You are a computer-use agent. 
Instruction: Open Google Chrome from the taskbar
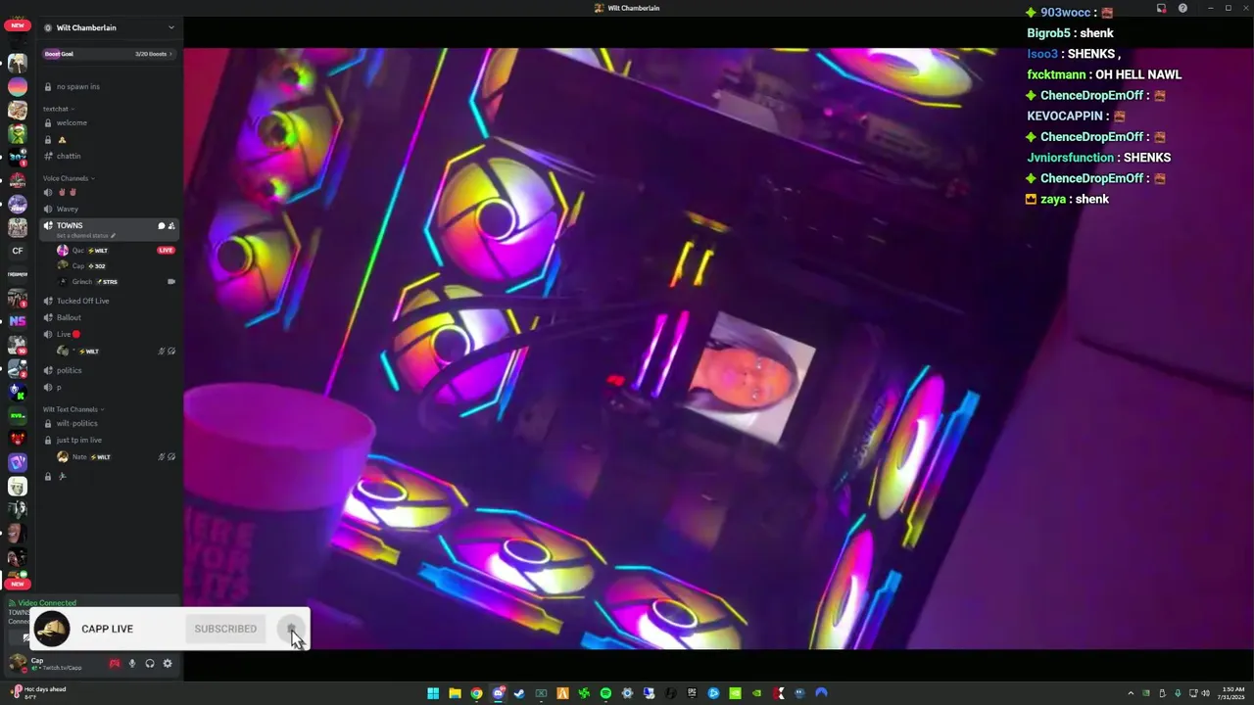476,693
